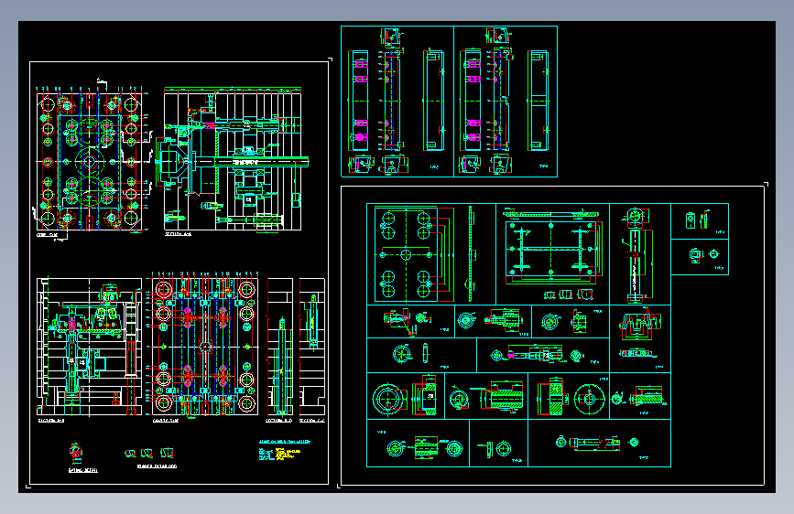The width and height of the screenshot is (794, 514).
Task: Select the yellow notes text block
Action: pyautogui.click(x=288, y=454)
